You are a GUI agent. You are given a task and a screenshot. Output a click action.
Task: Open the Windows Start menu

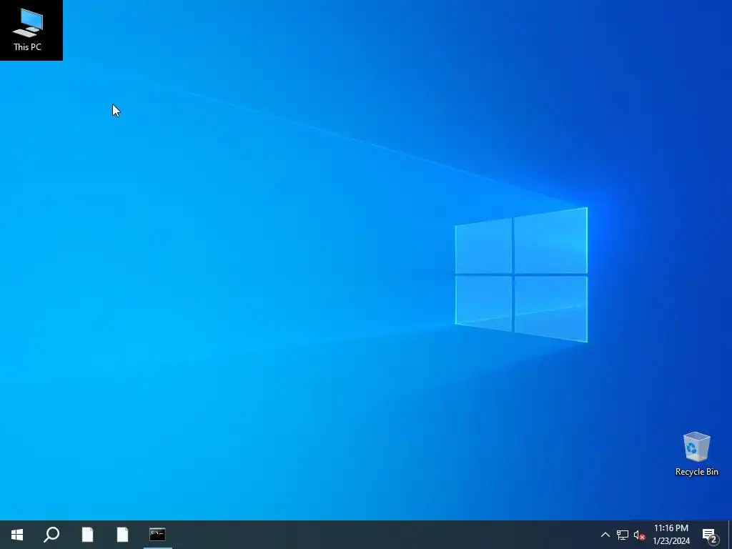click(x=17, y=535)
